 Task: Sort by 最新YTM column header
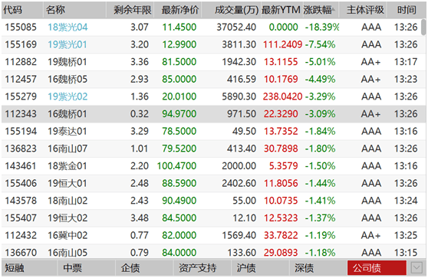tap(281, 10)
